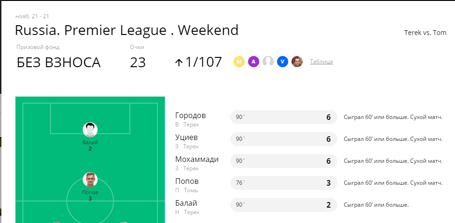Click the photo avatar next to Таблица
Viewport: 455px width, 223px height.
297,62
